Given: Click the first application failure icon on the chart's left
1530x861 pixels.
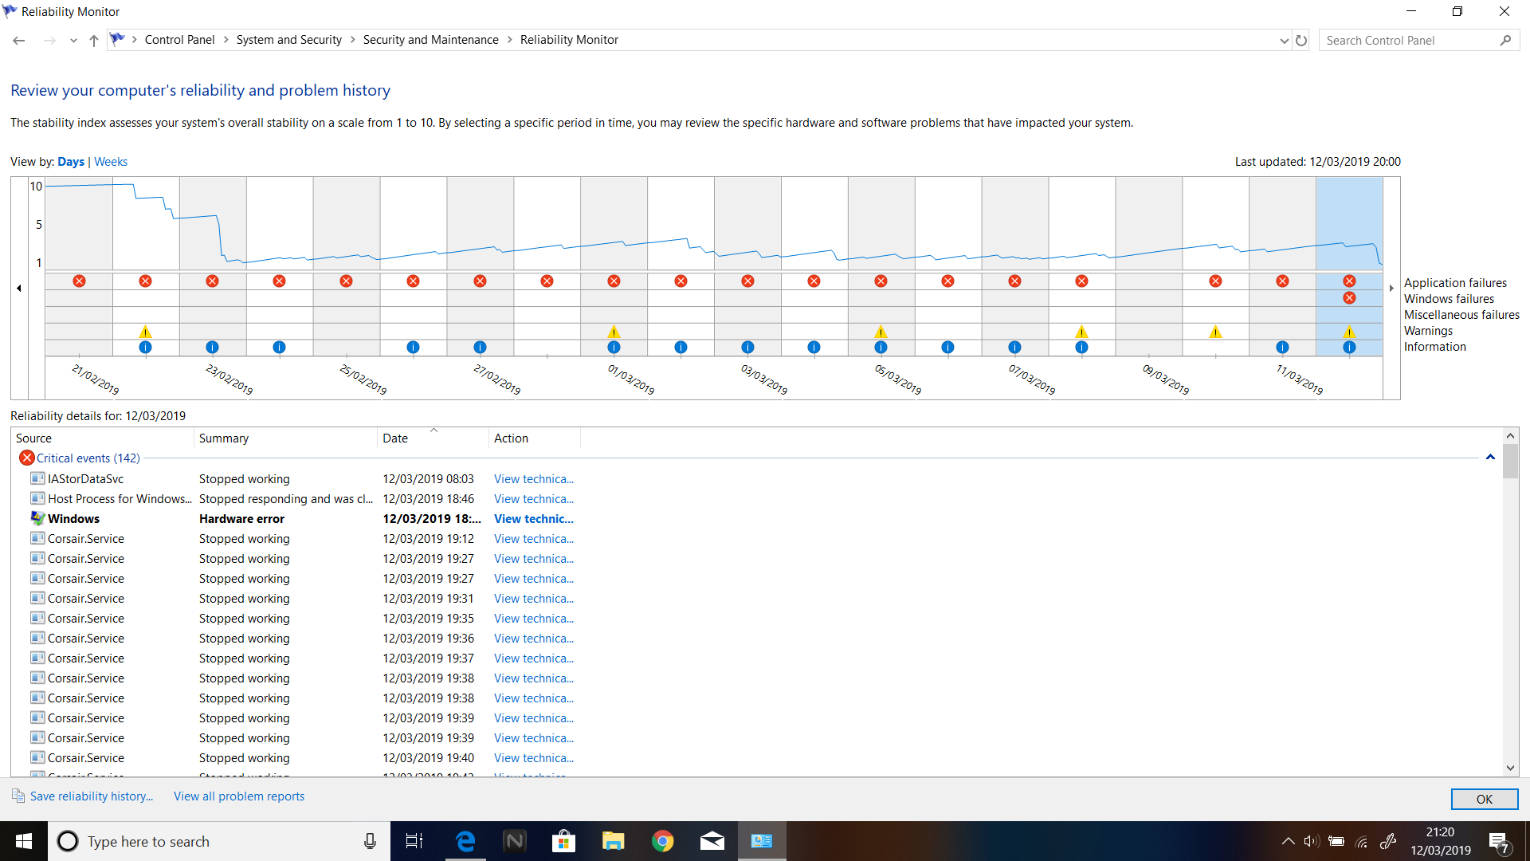Looking at the screenshot, I should point(79,281).
